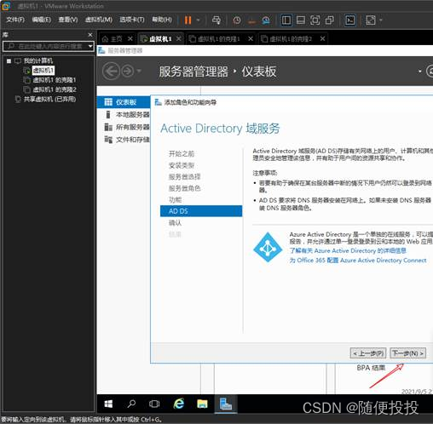Screen dimensions: 433x424
Task: Go to wizard step 确认
Action: coord(175,223)
